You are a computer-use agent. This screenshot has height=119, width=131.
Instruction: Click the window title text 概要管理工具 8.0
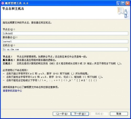[17, 3]
